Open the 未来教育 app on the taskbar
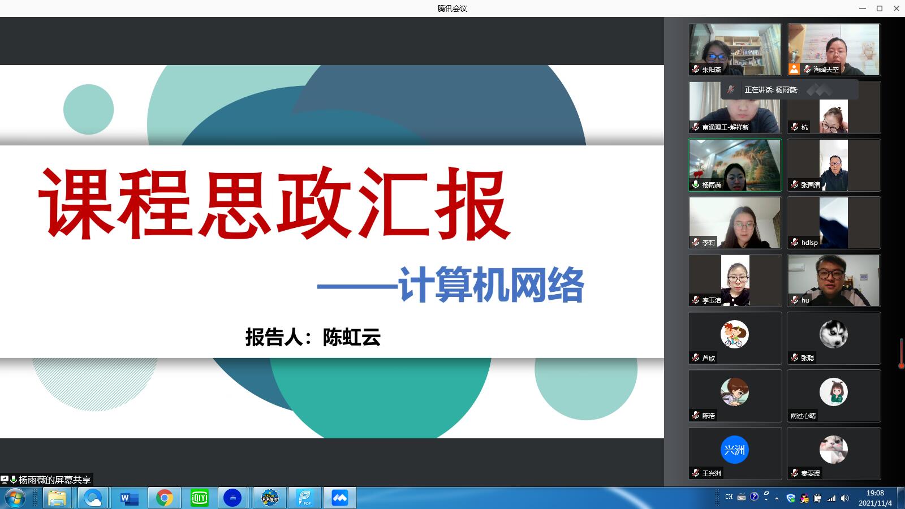The image size is (905, 509). [270, 498]
